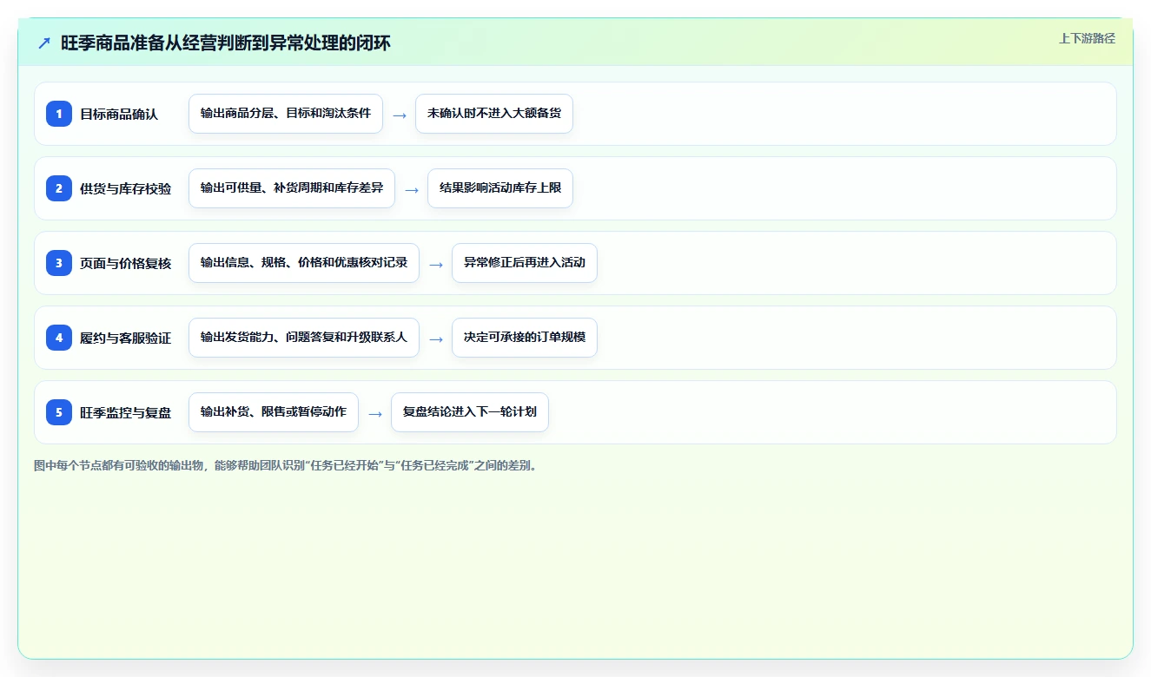The height and width of the screenshot is (677, 1151).
Task: Click step number 3 badge
Action: coord(59,263)
